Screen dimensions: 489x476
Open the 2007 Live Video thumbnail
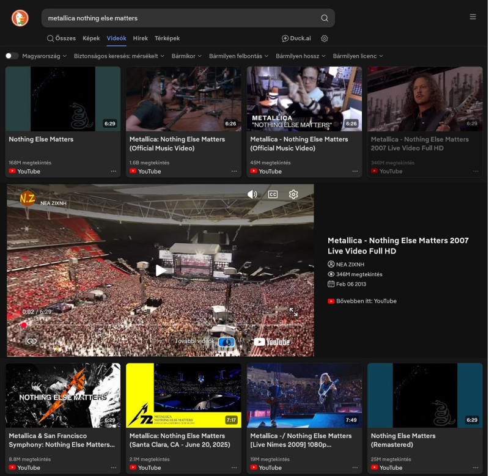[x=425, y=99]
